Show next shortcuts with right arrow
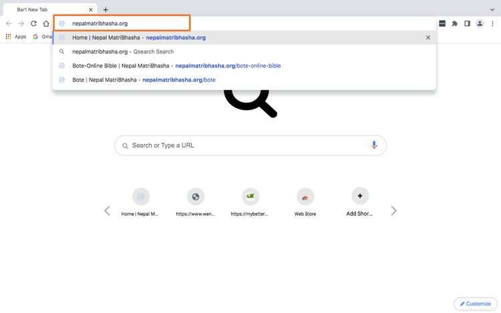Screen dimensions: 501x313 (x=393, y=211)
